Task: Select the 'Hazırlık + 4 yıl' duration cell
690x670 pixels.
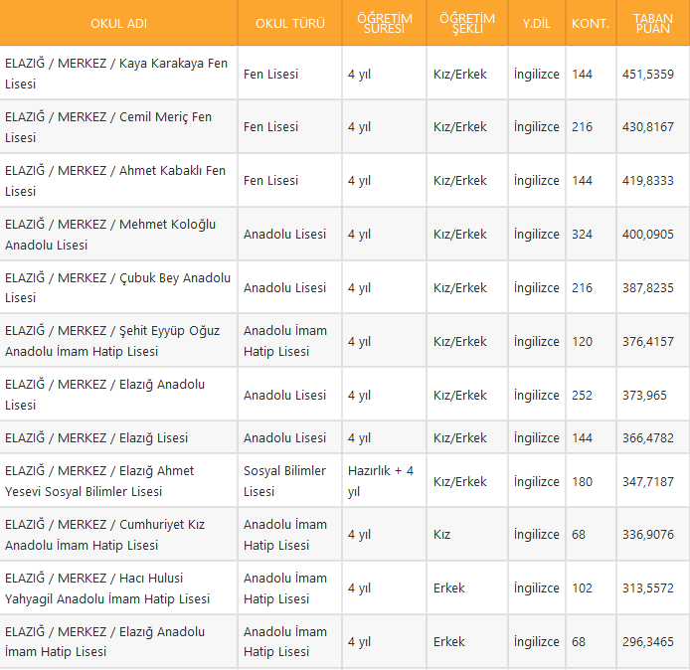Action: (x=381, y=481)
